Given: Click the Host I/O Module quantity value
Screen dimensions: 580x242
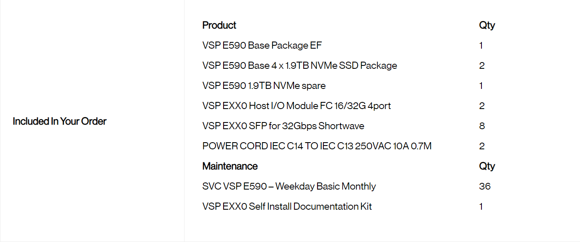Looking at the screenshot, I should pos(481,106).
